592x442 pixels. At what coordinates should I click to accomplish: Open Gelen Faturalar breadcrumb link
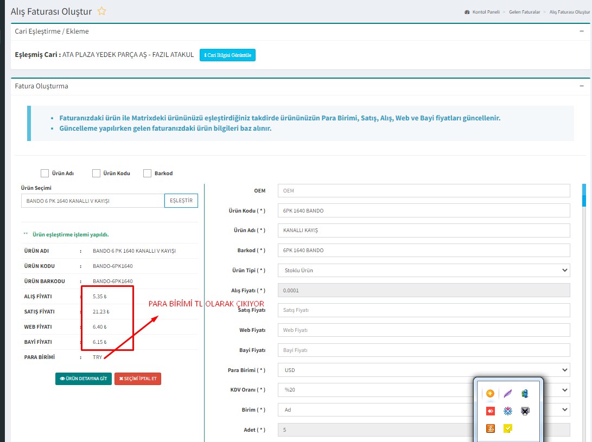(x=524, y=12)
